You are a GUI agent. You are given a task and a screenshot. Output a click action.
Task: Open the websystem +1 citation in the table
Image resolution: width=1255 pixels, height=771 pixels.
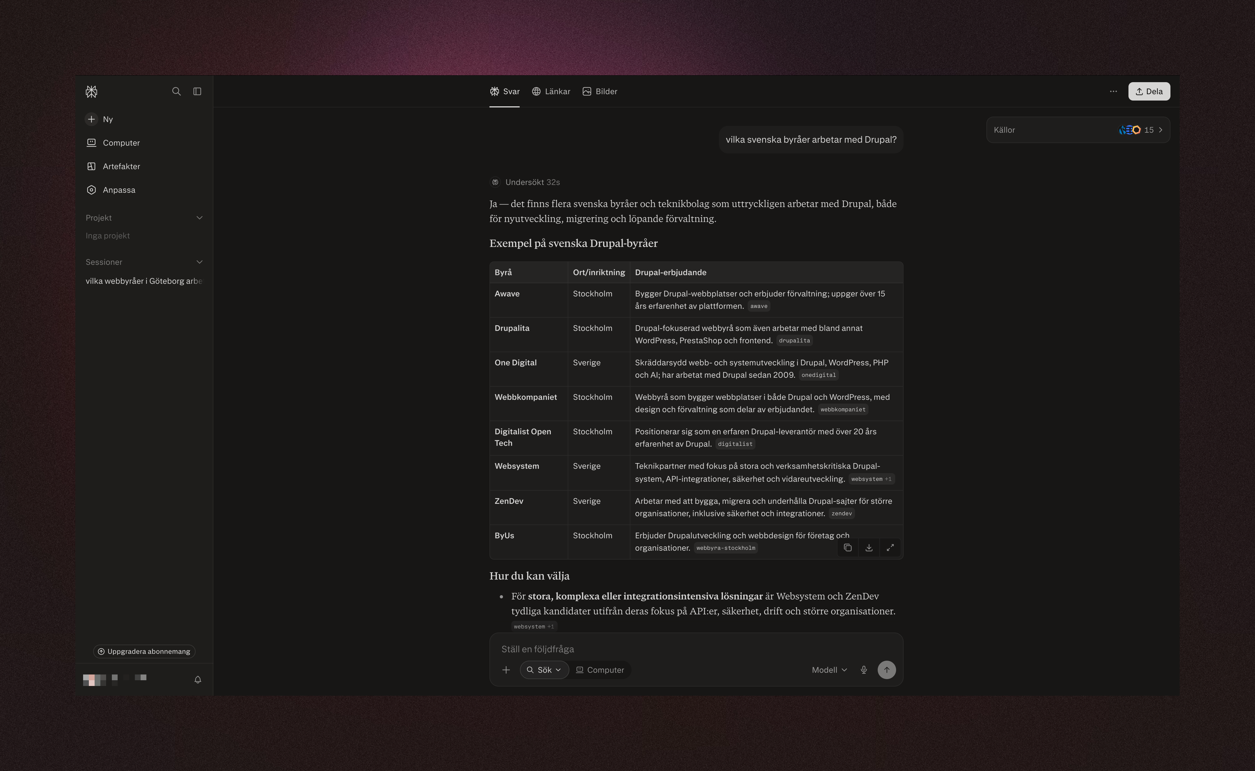(x=871, y=479)
